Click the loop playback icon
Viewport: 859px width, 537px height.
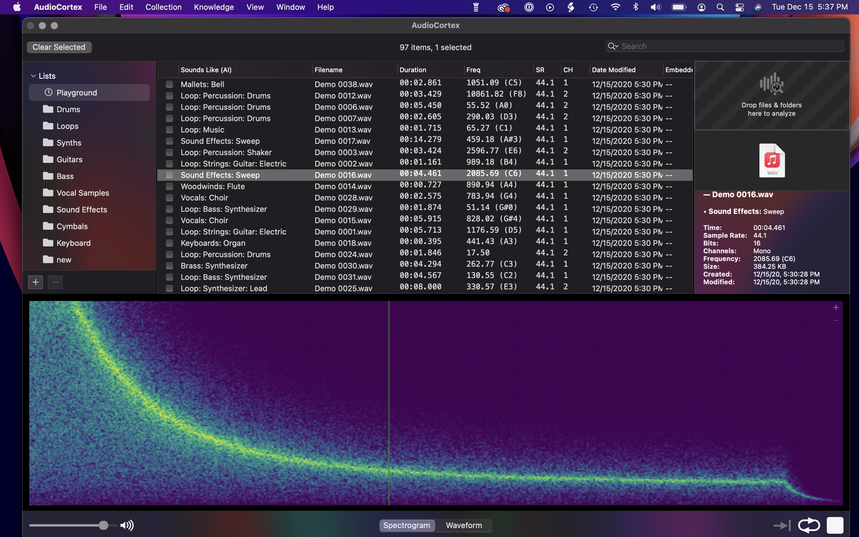[x=808, y=525]
